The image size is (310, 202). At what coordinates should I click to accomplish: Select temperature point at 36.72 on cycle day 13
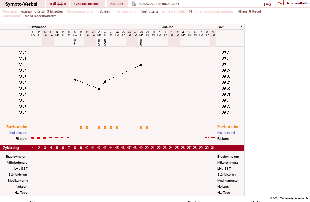coord(105,81)
